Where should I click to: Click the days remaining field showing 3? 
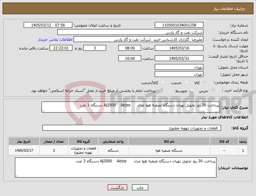(95, 48)
